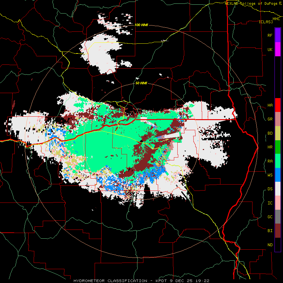Click the HR legend label
The height and width of the screenshot is (283, 283).
(270, 147)
